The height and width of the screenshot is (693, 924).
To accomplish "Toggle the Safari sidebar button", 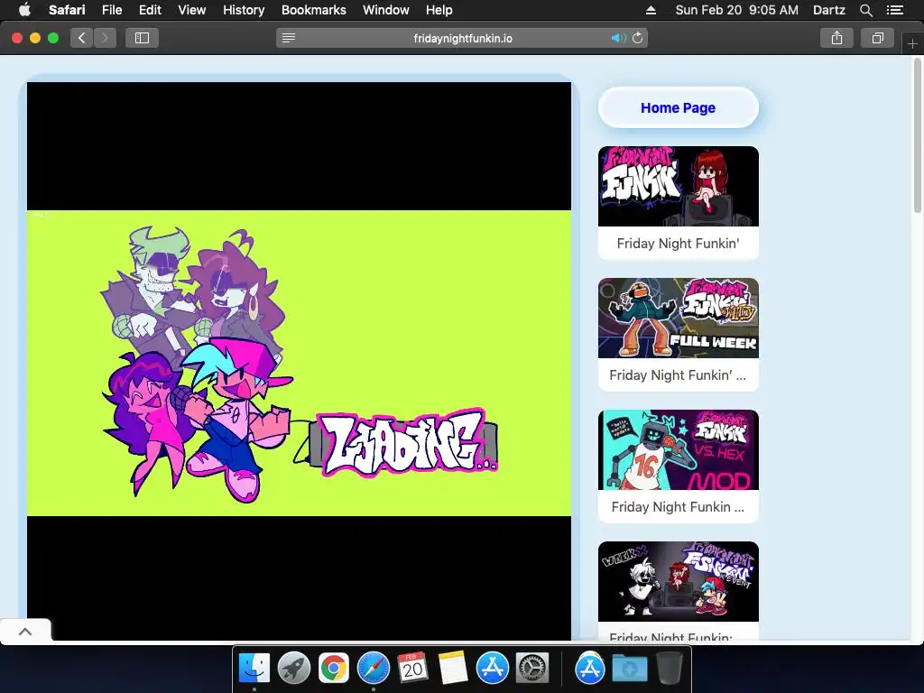I will pos(142,38).
